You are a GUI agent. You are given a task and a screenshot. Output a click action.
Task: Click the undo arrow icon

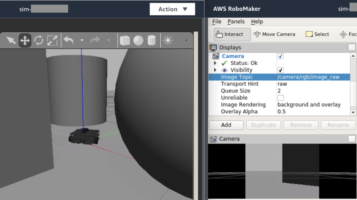[69, 40]
